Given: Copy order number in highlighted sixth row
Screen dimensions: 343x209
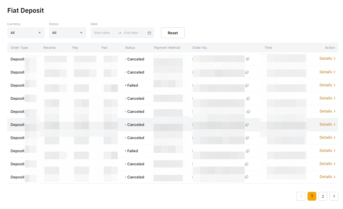Looking at the screenshot, I should click(x=247, y=125).
